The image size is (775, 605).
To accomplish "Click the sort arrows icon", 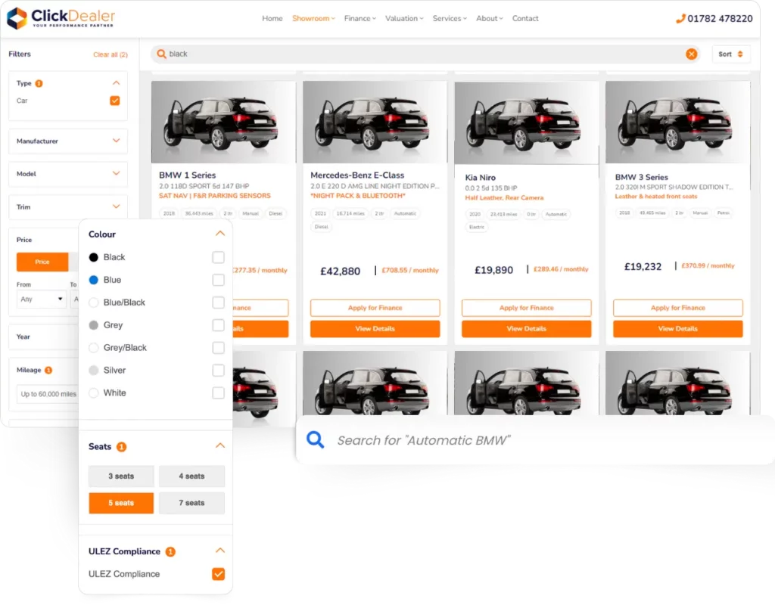I will coord(740,54).
